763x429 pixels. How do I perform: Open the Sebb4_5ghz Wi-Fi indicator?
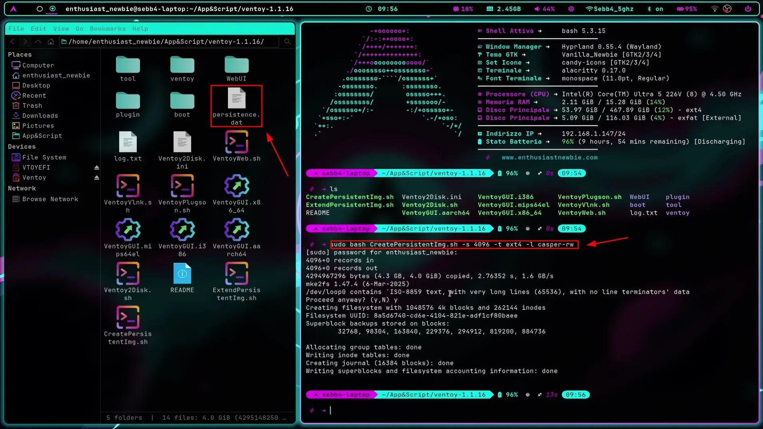pyautogui.click(x=610, y=9)
